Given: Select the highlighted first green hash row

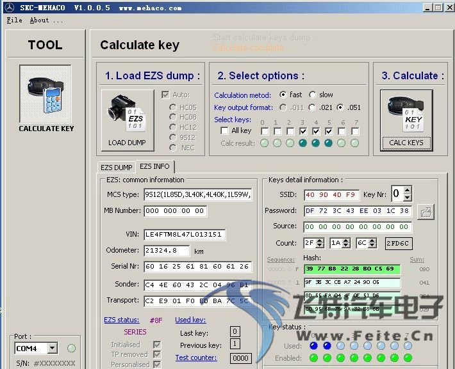Looking at the screenshot, I should (x=352, y=269).
